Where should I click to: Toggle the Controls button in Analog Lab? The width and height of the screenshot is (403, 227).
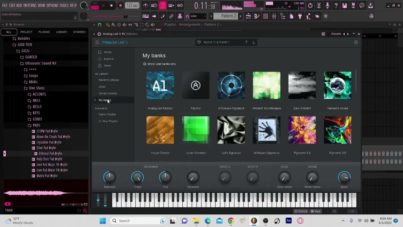301,211
